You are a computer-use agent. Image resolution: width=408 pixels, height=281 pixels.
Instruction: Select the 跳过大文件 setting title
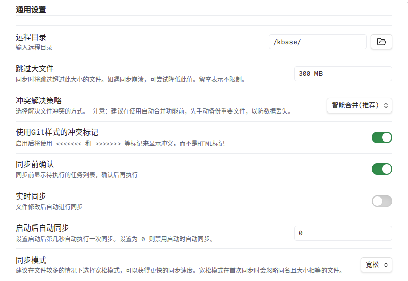coord(35,69)
